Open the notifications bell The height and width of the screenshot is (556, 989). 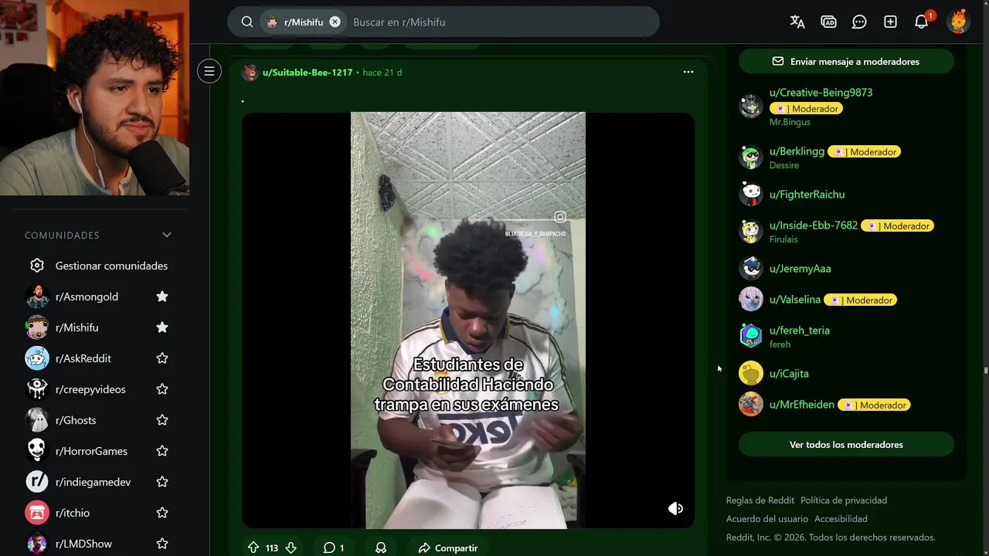click(x=921, y=22)
